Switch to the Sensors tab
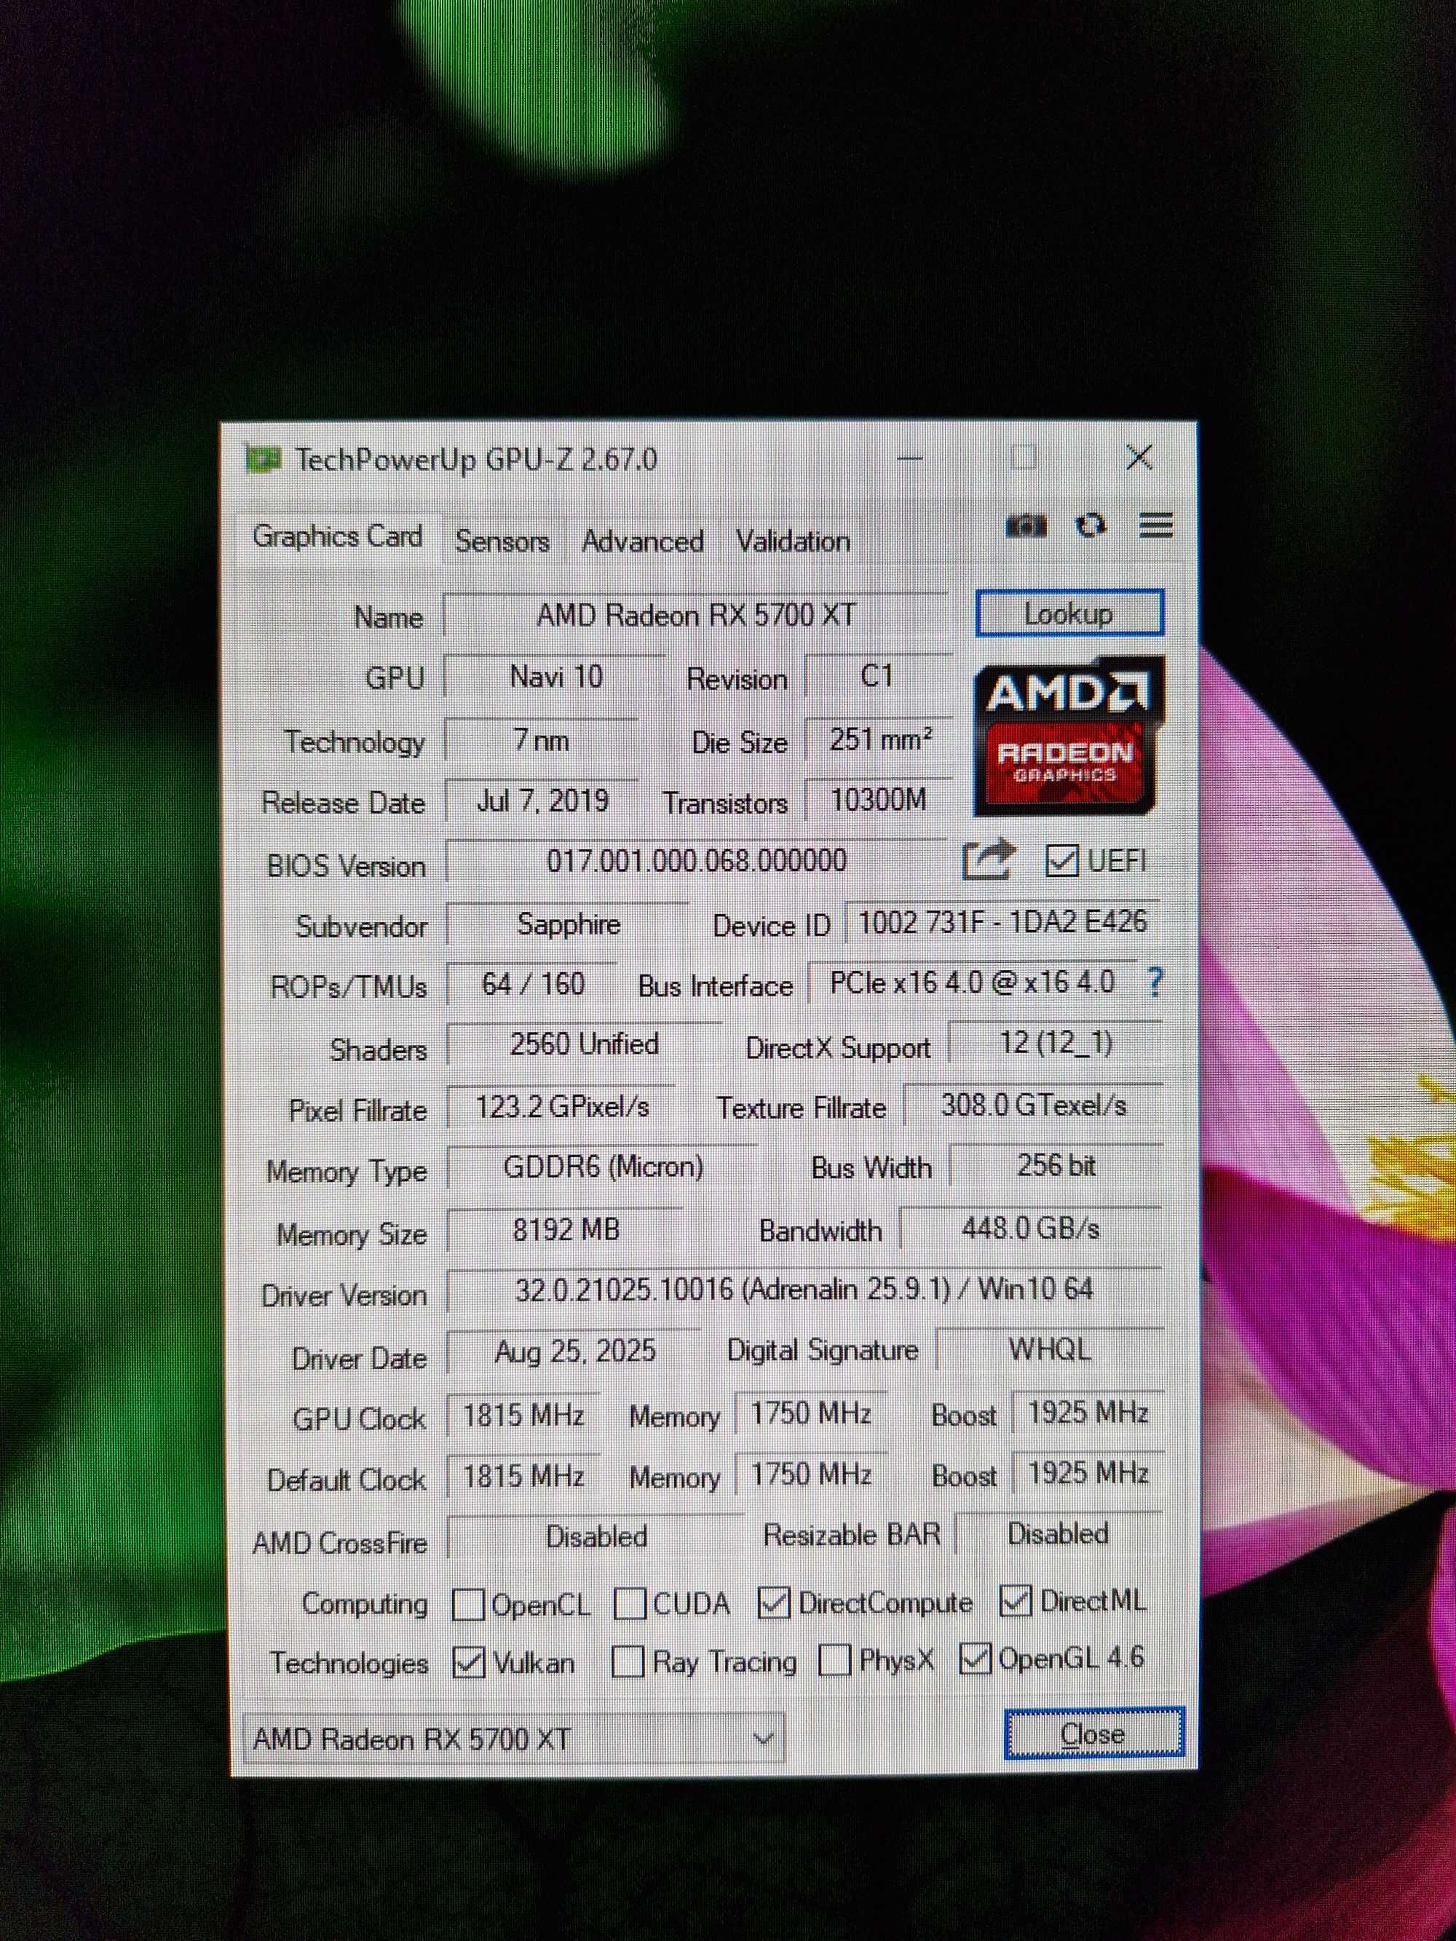Image resolution: width=1456 pixels, height=1941 pixels. [x=502, y=541]
